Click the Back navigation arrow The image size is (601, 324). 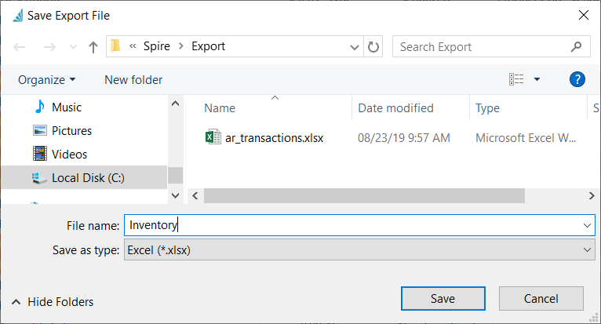[19, 47]
